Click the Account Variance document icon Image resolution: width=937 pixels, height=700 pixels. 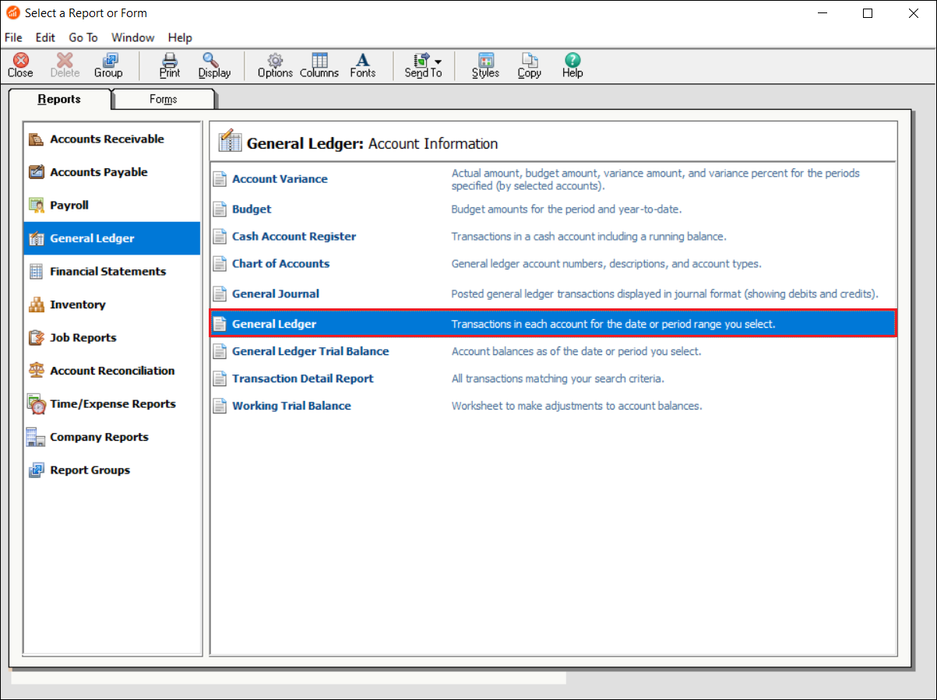point(220,179)
